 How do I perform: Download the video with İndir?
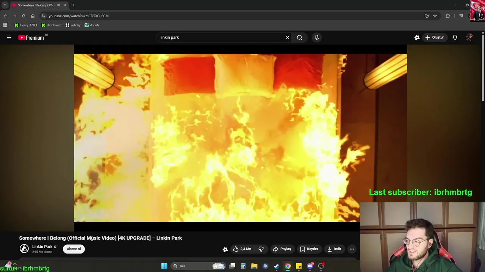tap(334, 249)
